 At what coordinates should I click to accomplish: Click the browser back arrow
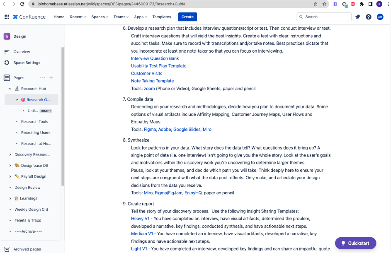tap(5, 4)
